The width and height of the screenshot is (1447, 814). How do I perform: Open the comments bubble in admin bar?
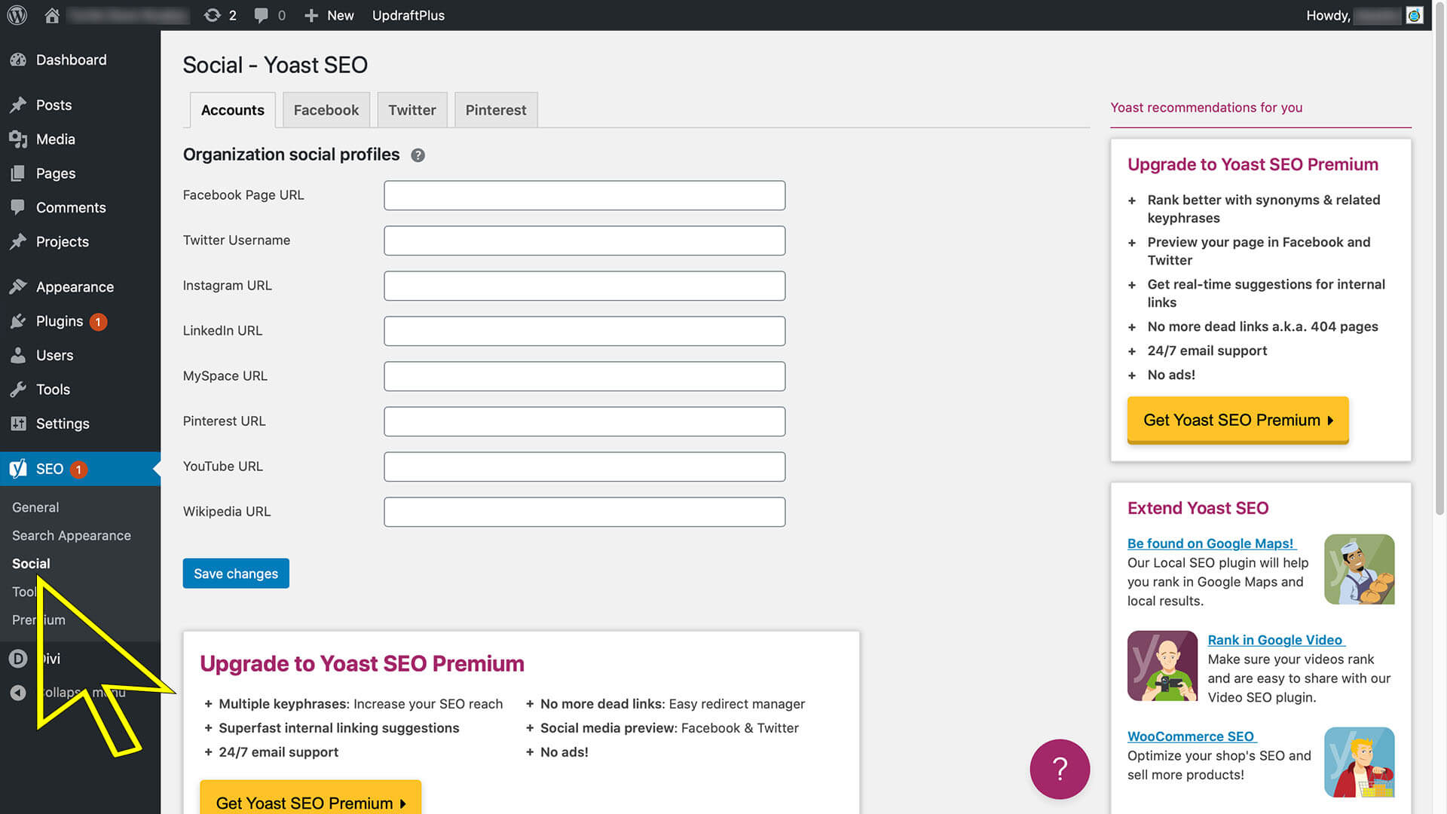tap(261, 15)
